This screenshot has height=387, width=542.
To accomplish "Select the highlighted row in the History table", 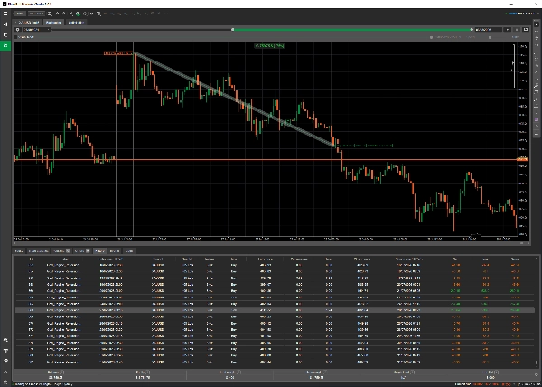I will (x=276, y=310).
